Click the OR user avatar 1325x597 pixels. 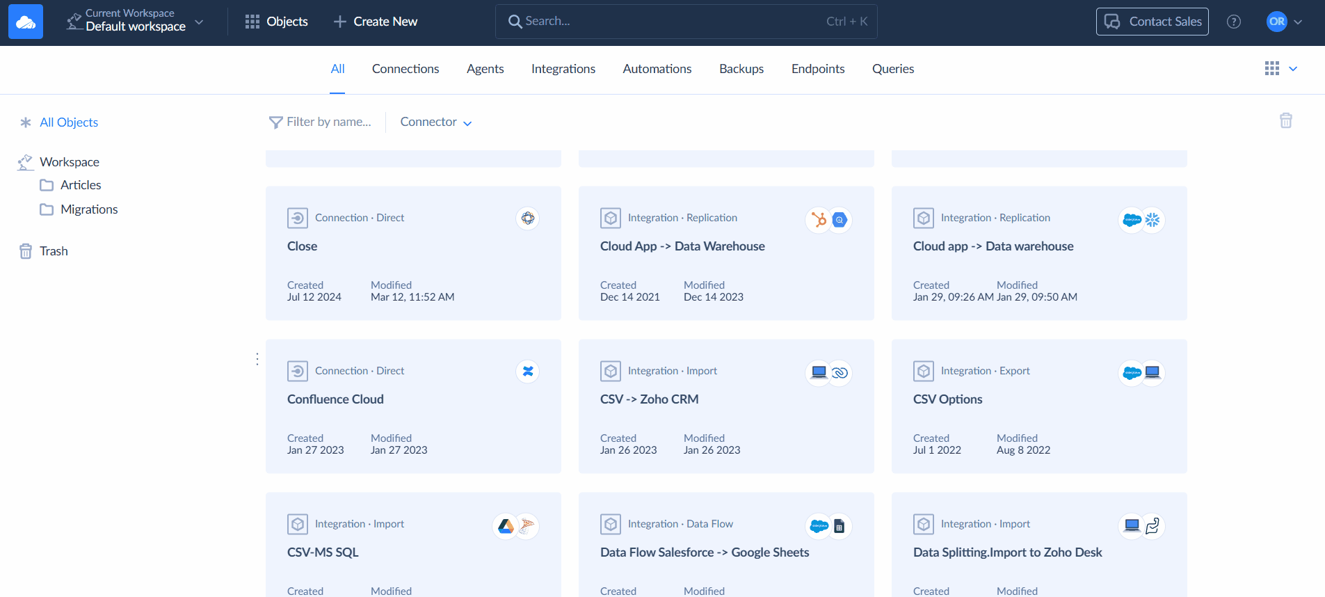coord(1277,22)
